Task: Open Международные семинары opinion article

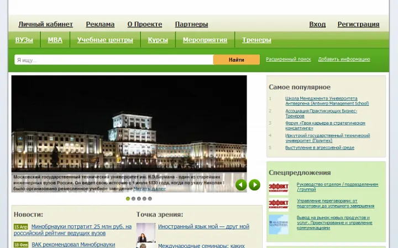Action: point(201,246)
